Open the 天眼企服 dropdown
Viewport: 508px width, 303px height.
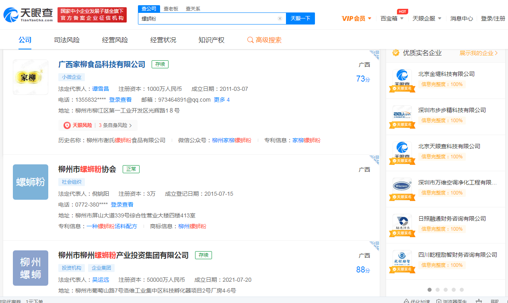click(427, 18)
